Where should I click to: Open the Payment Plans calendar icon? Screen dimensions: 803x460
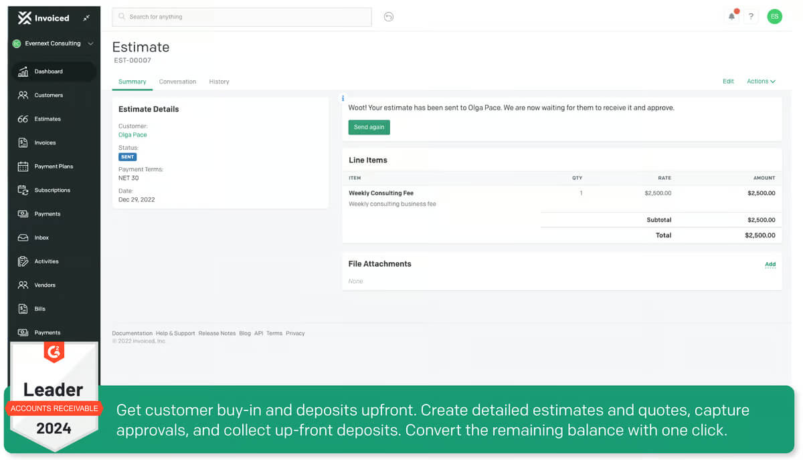click(23, 166)
